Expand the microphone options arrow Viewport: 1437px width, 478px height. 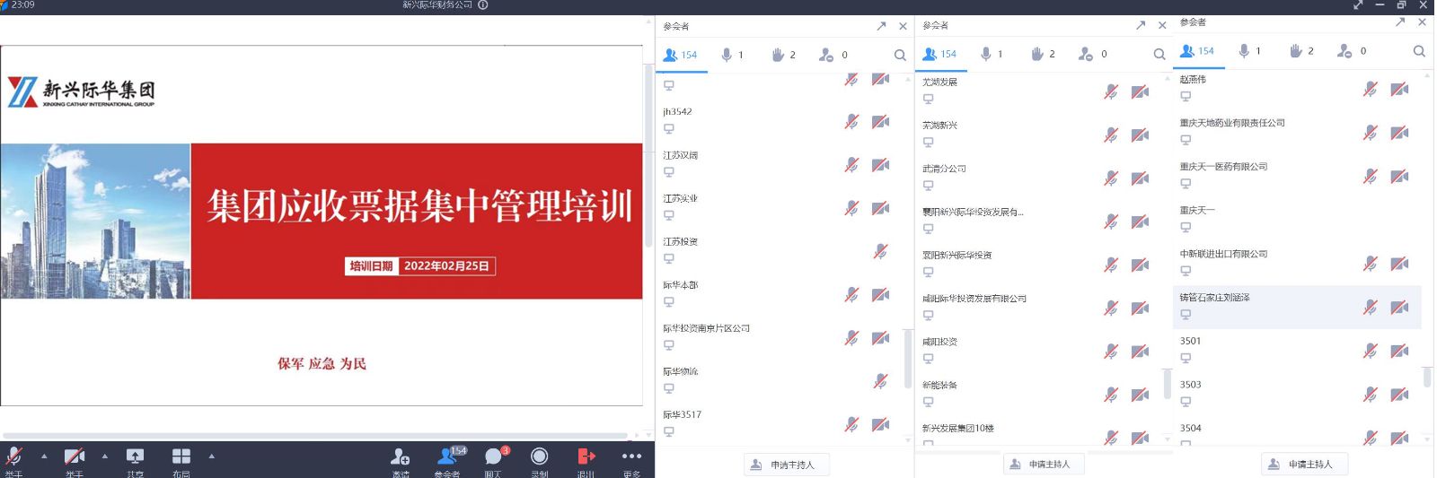pos(44,456)
